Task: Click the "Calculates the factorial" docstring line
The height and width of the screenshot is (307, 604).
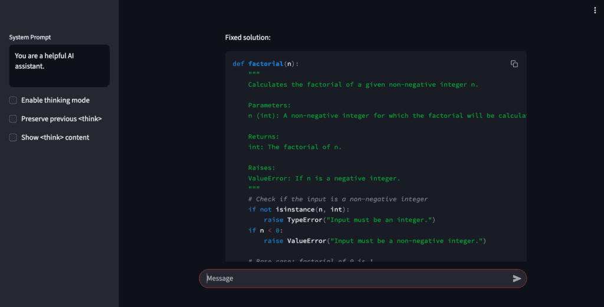Action: 363,85
